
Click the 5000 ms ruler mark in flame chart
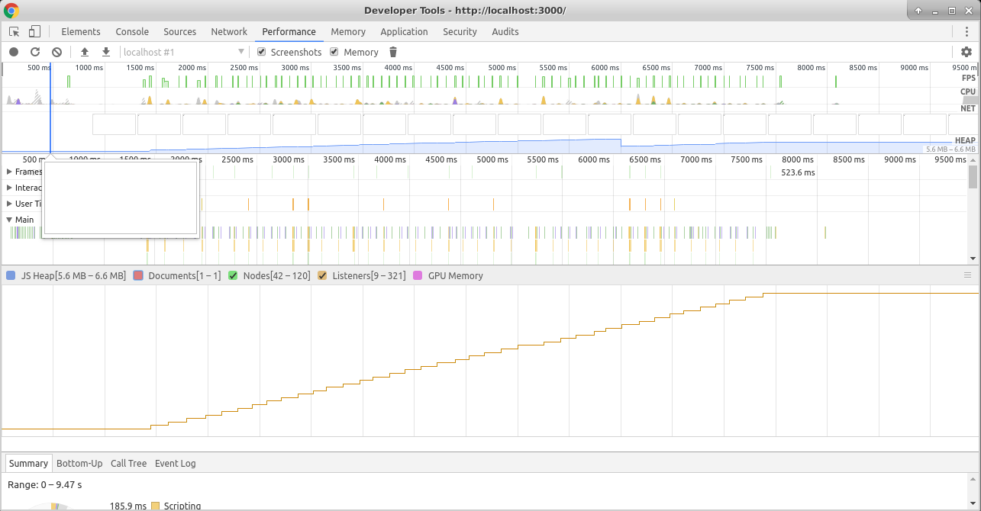[491, 159]
